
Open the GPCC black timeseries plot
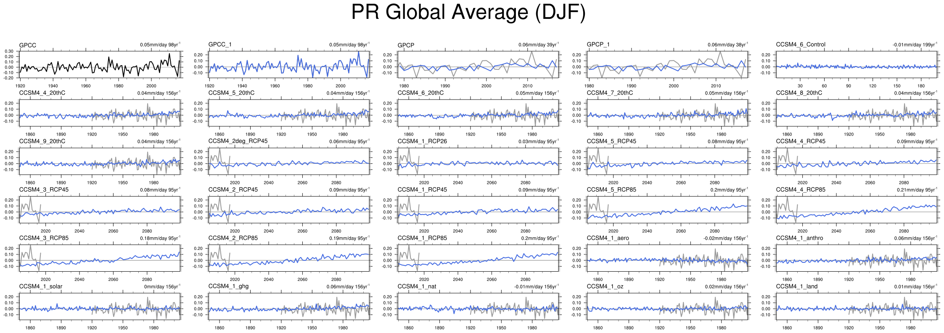point(100,65)
